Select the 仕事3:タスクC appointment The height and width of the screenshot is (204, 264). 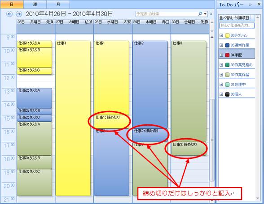[x=34, y=183]
